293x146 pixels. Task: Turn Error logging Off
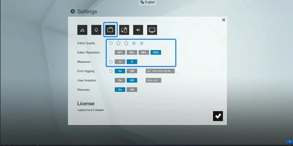click(x=132, y=71)
